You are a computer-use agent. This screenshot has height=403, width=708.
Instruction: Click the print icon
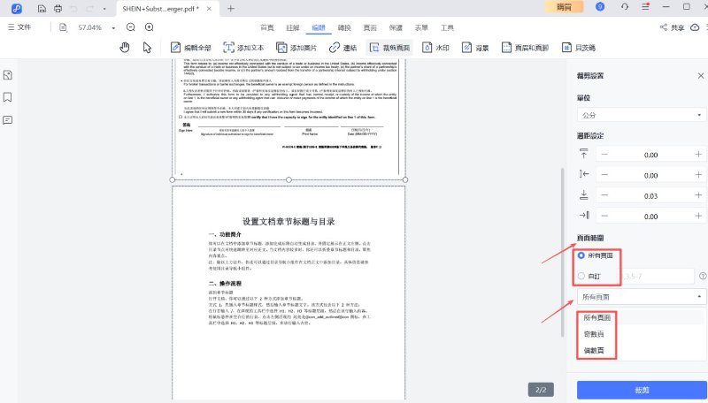pyautogui.click(x=58, y=8)
